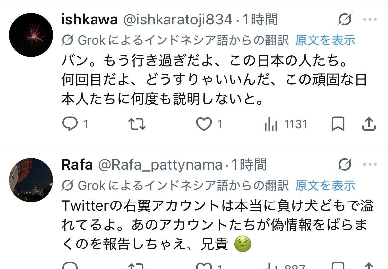Screen dimensions: 388x269
Task: Open more options on ishkawa's post
Action: tap(370, 19)
